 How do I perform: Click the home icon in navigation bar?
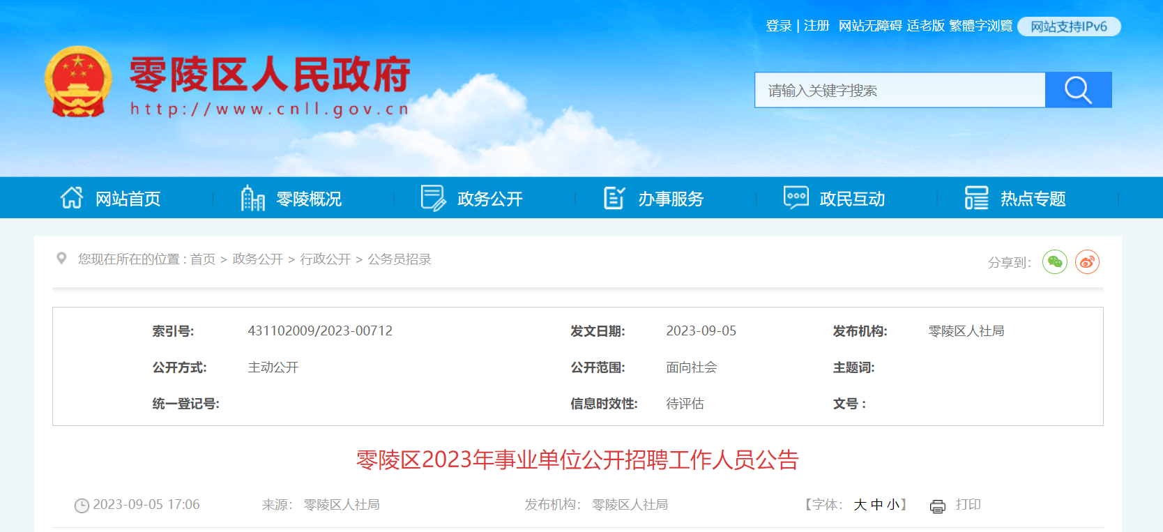coord(71,198)
